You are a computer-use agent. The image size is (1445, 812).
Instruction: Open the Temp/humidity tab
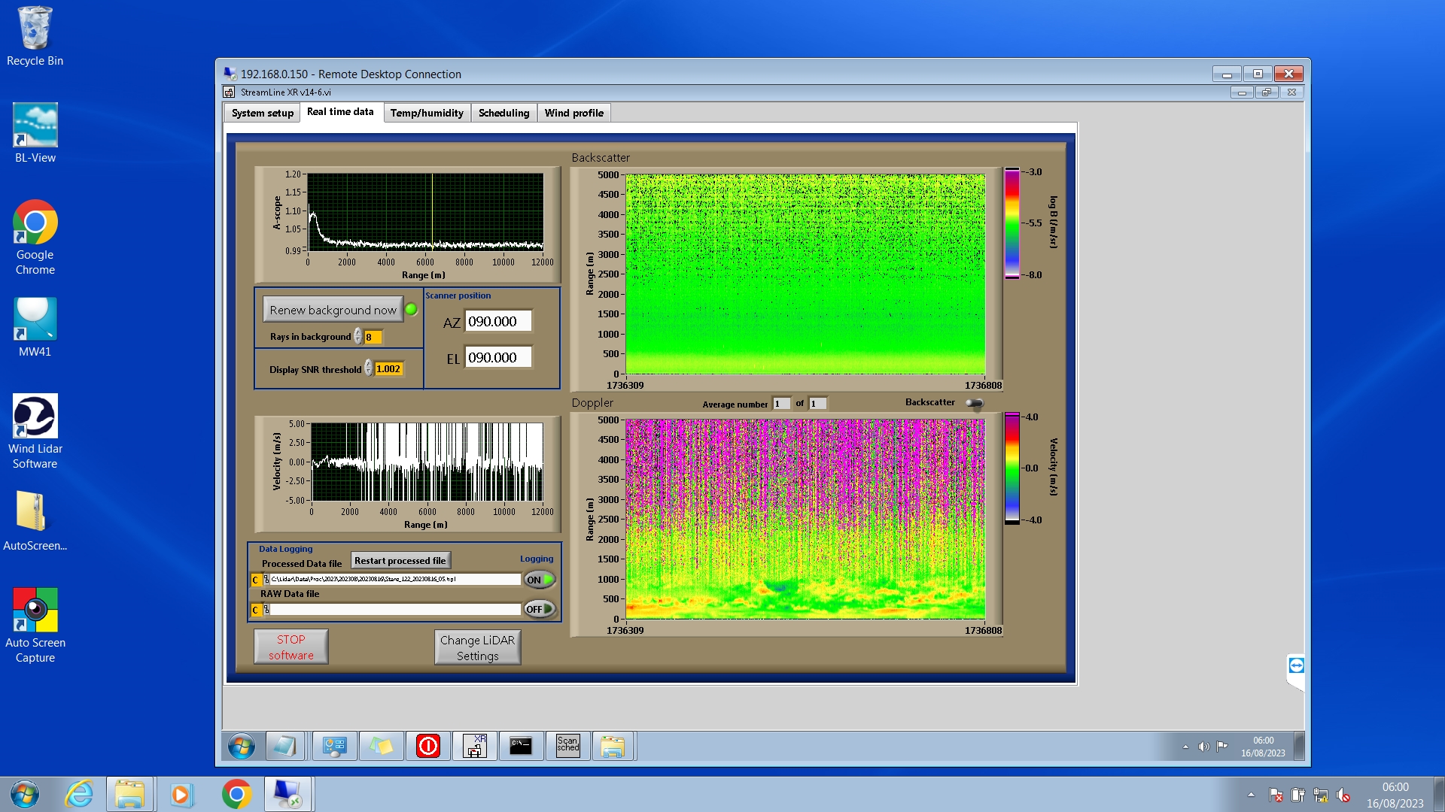click(x=426, y=113)
